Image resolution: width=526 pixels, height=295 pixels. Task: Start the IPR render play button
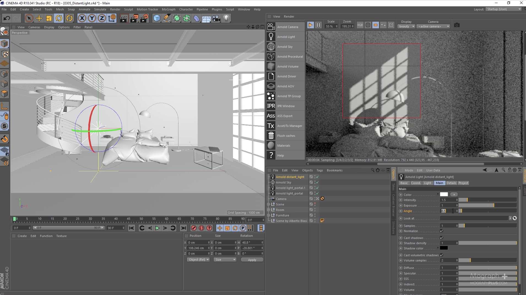point(310,25)
